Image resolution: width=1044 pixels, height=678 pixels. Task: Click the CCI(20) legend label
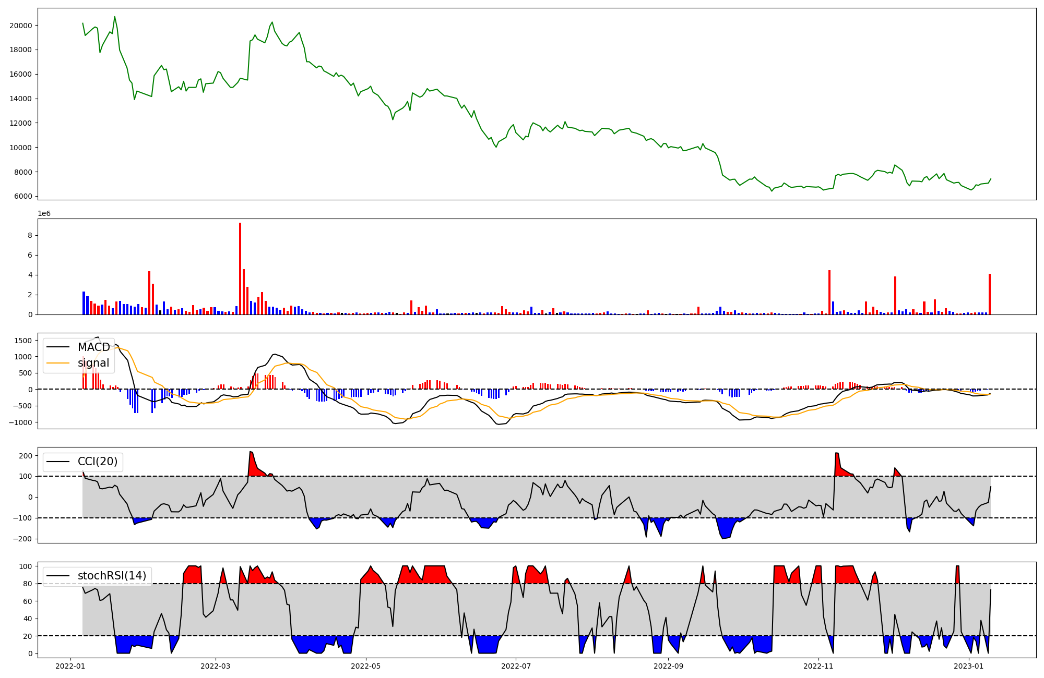98,462
